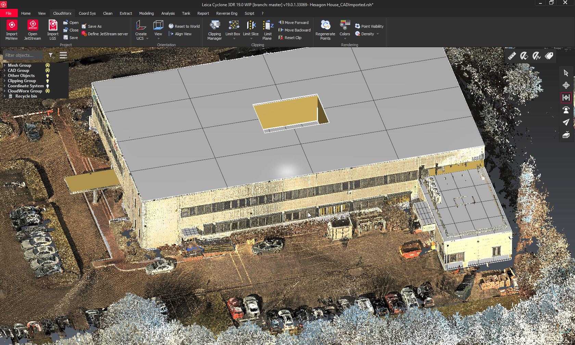Click the tag label tool icon
This screenshot has height=345, width=575.
[549, 56]
